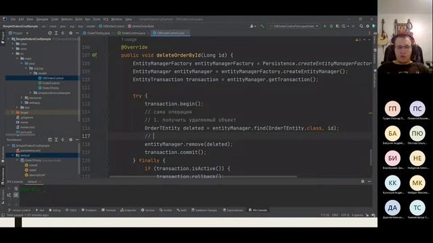Open the Build menu
The width and height of the screenshot is (433, 243).
pyautogui.click(x=78, y=20)
